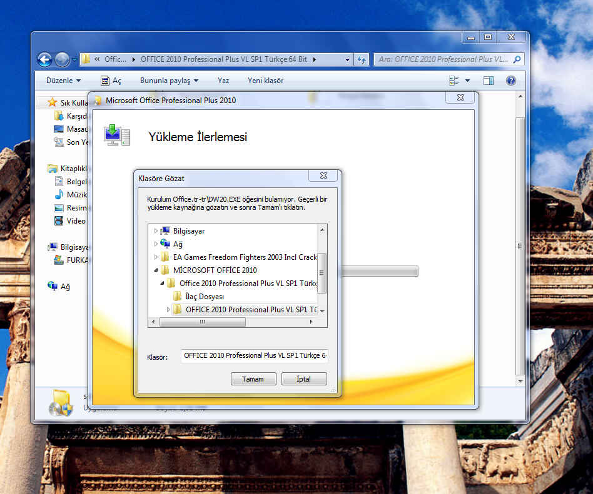Click the folder tree scroll right arrow
Viewport: 593px width, 494px height.
[x=312, y=322]
